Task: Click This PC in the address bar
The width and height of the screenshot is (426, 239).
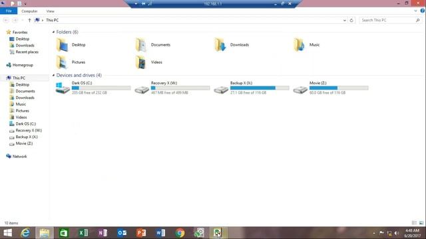Action: [52, 21]
